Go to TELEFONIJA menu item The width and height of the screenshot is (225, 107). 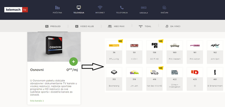click(x=122, y=13)
